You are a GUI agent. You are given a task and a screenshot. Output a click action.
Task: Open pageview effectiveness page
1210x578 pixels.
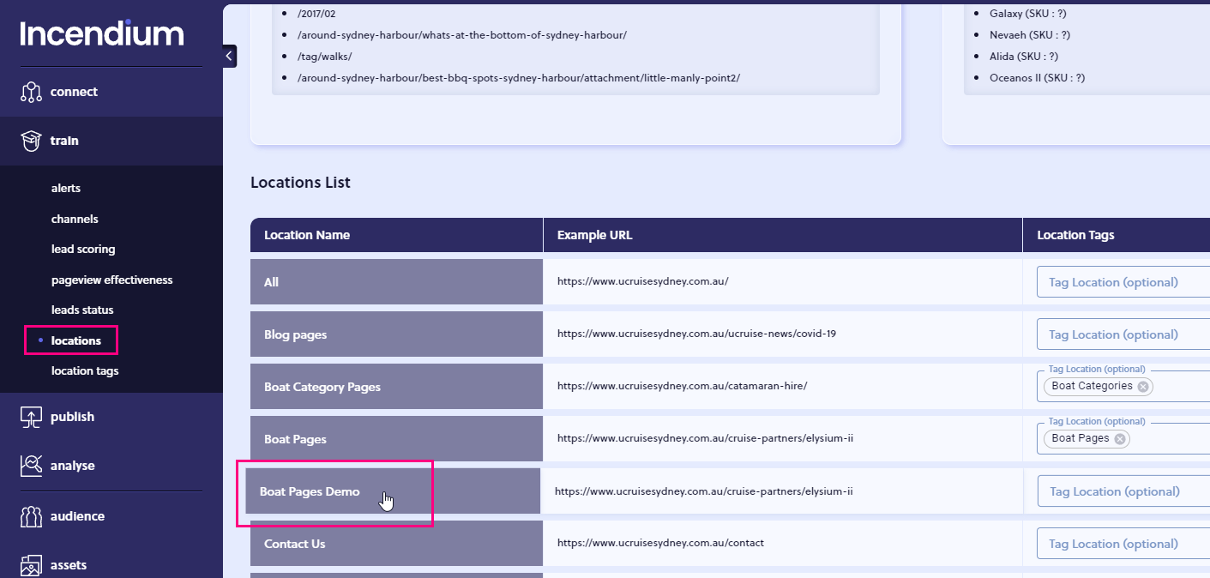click(x=111, y=280)
